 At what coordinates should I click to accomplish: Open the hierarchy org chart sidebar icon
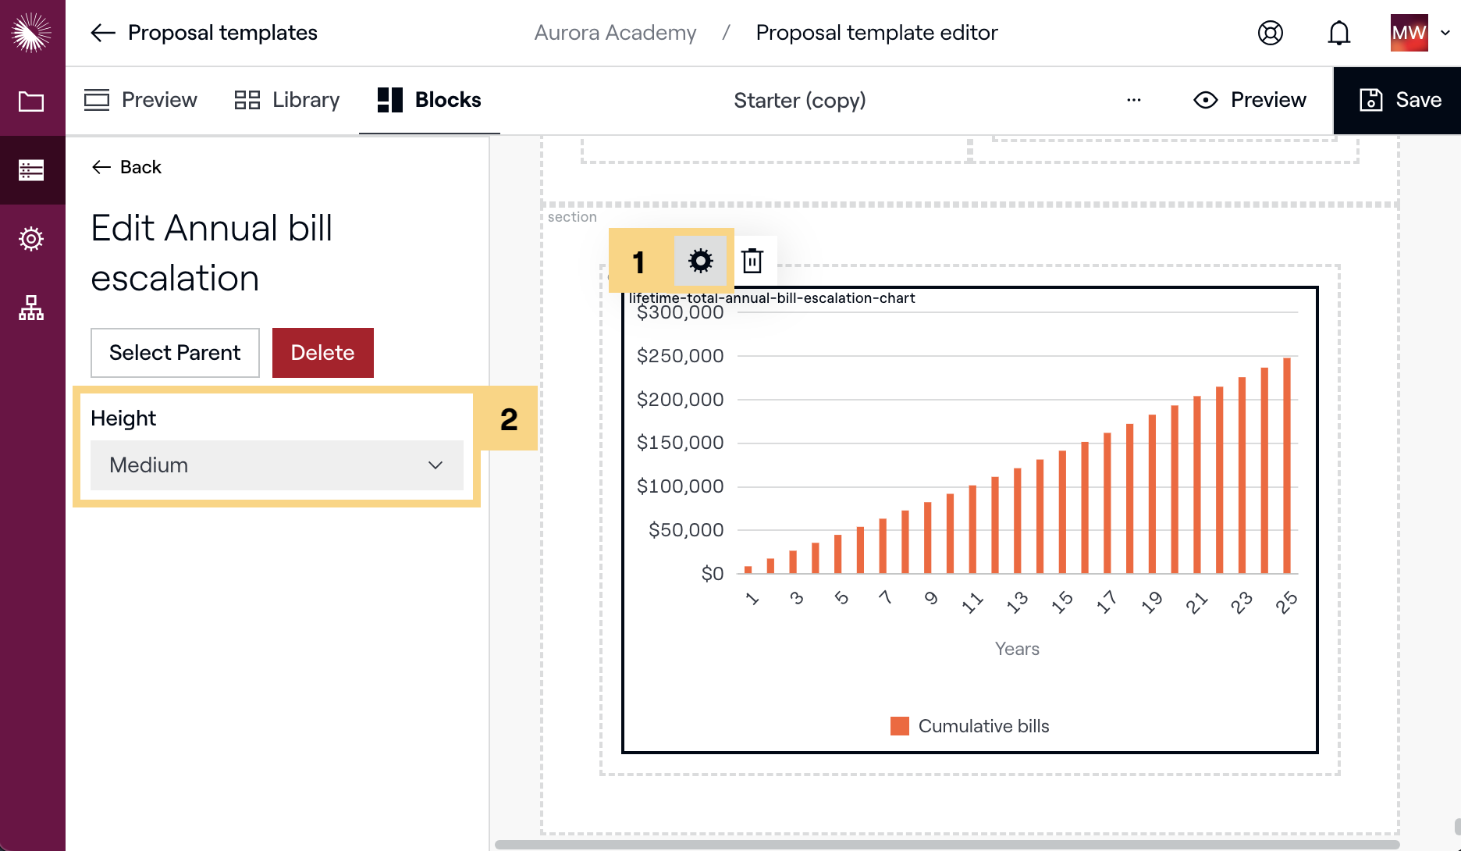tap(31, 308)
